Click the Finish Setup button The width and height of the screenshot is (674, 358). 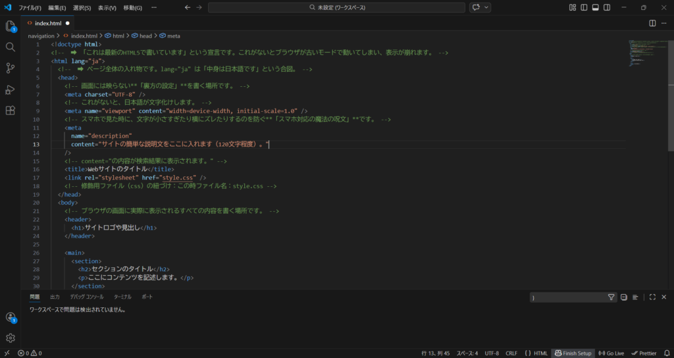click(573, 353)
